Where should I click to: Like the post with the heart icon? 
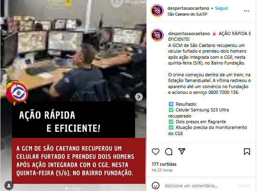click(x=155, y=151)
